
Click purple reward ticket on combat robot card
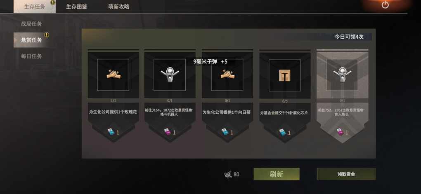[x=168, y=132]
